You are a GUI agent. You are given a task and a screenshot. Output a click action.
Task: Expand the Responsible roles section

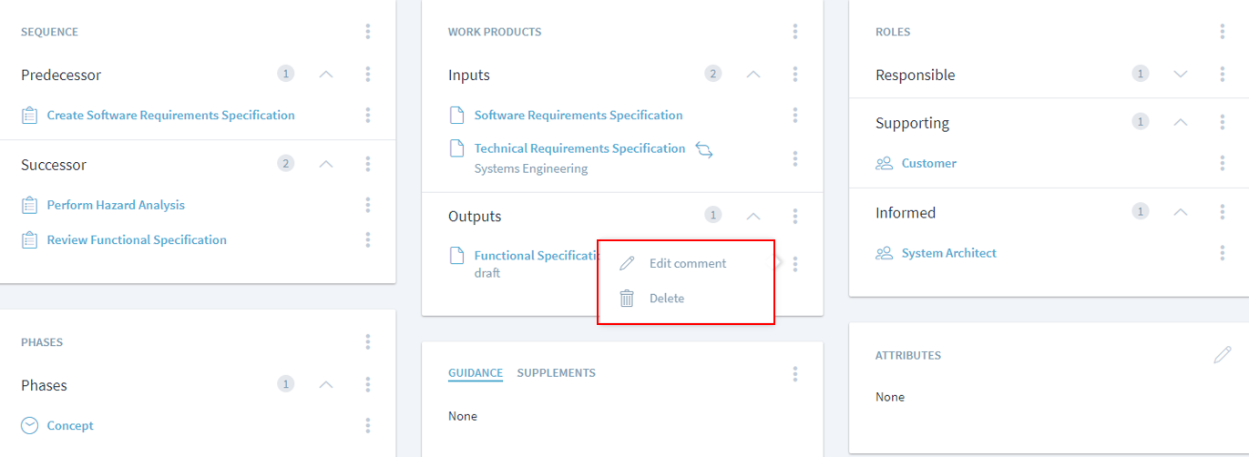(x=1181, y=75)
